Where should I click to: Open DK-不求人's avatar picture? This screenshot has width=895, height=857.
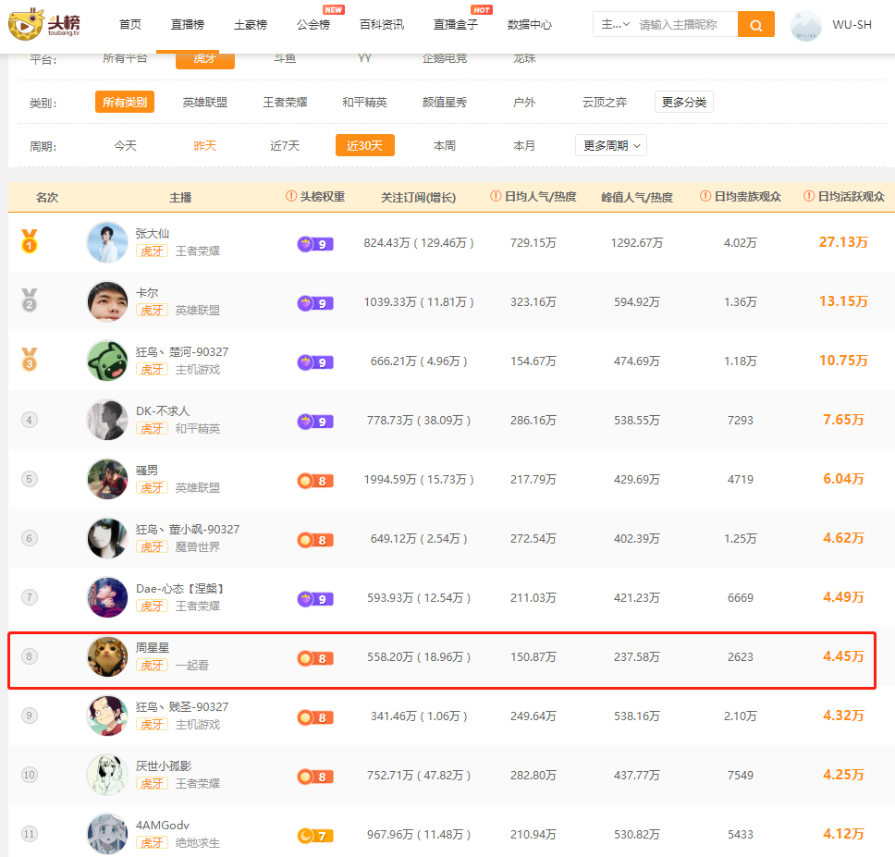click(x=107, y=420)
